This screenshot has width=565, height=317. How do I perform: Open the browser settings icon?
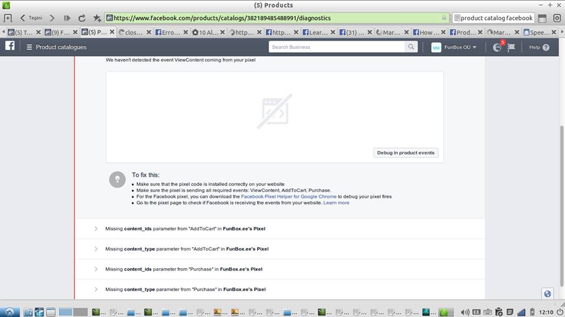click(557, 18)
